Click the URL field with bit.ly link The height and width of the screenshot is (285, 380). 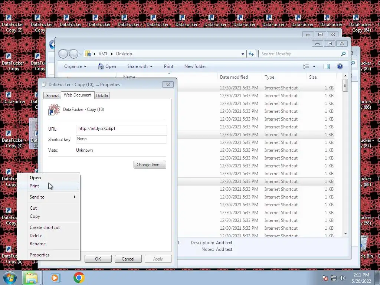121,129
